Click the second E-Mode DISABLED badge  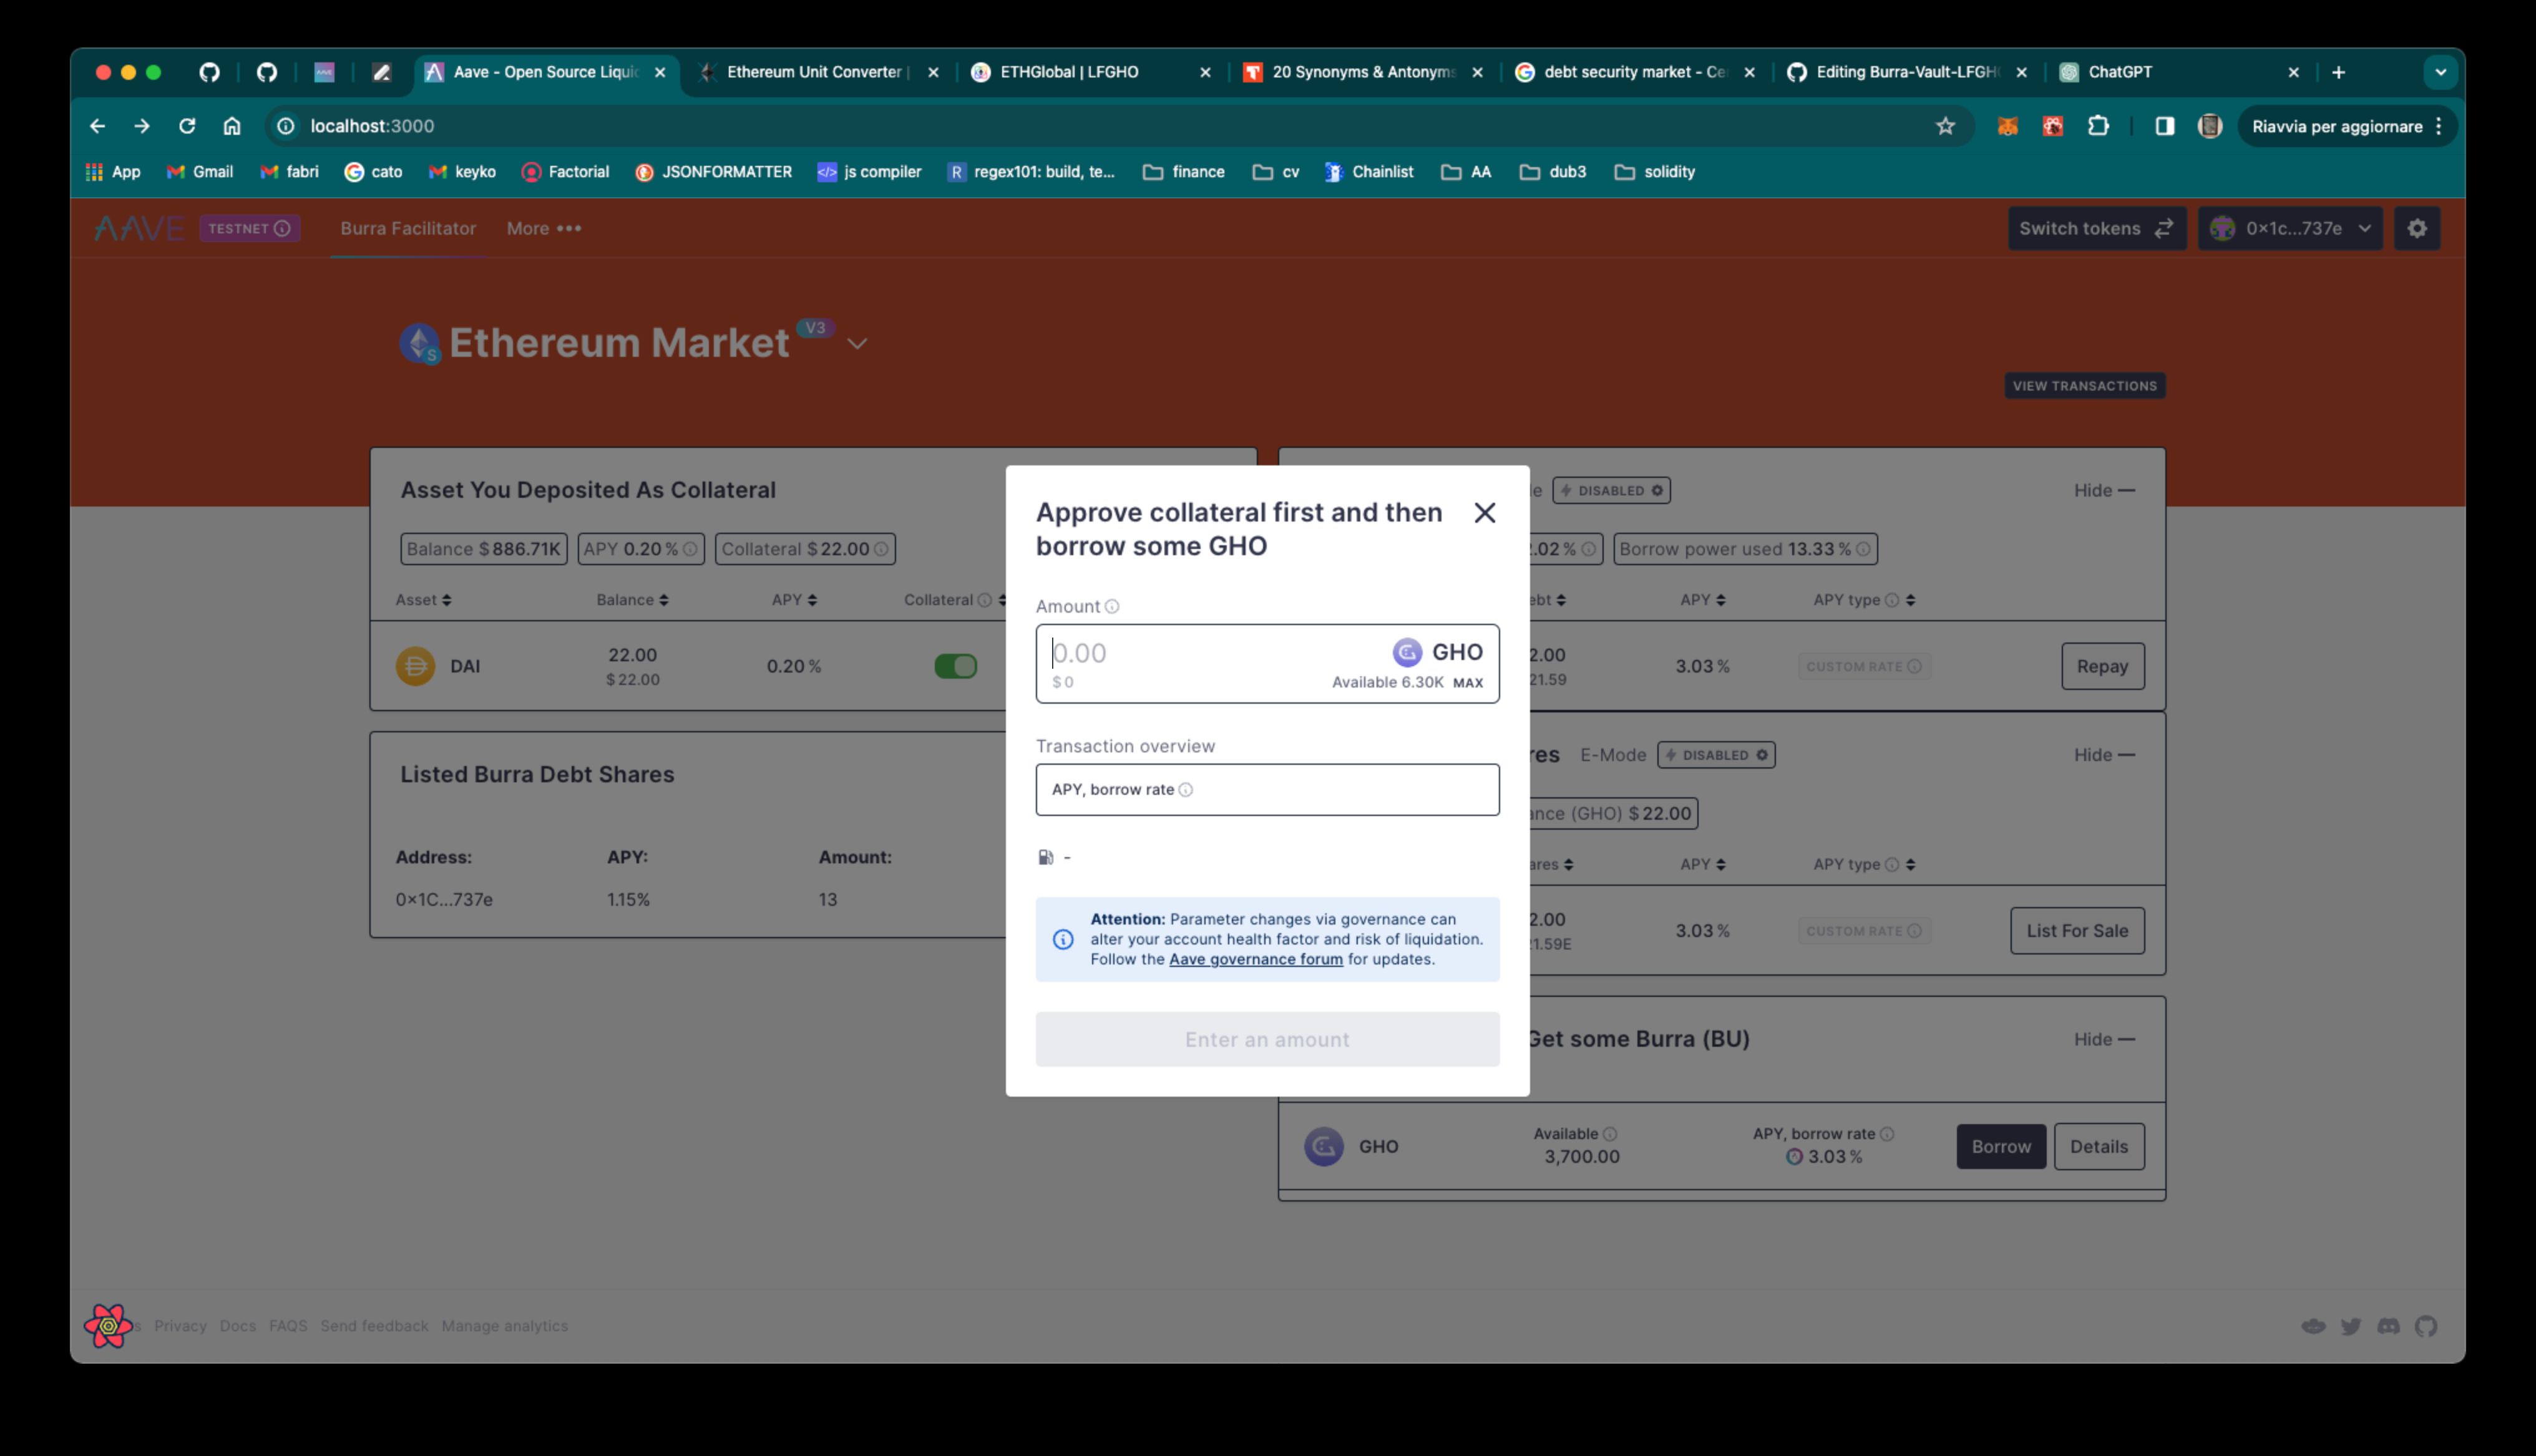tap(1716, 755)
